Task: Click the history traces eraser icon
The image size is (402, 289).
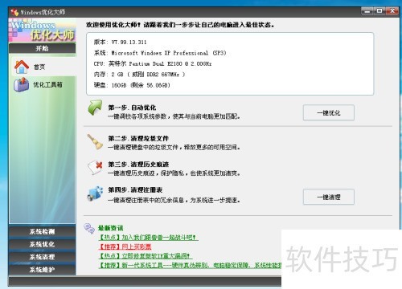Action: (x=95, y=168)
